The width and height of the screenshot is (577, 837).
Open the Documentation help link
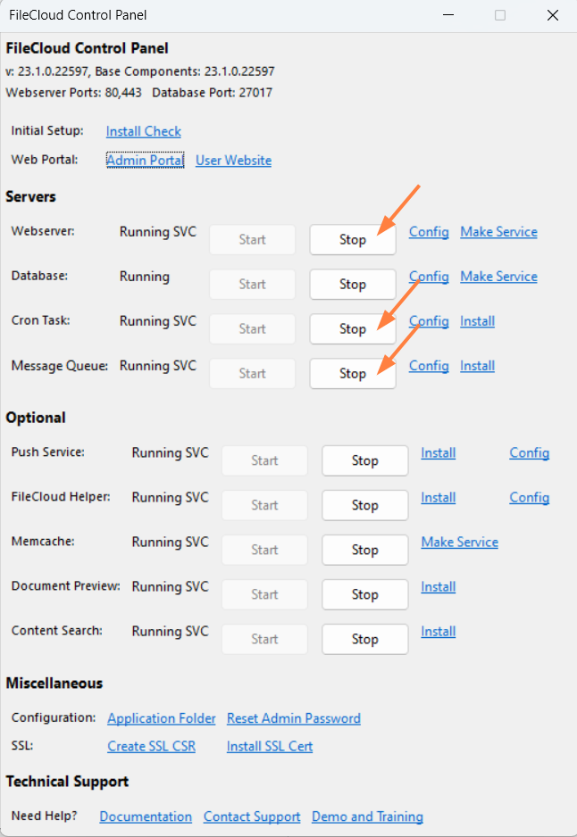pyautogui.click(x=146, y=816)
